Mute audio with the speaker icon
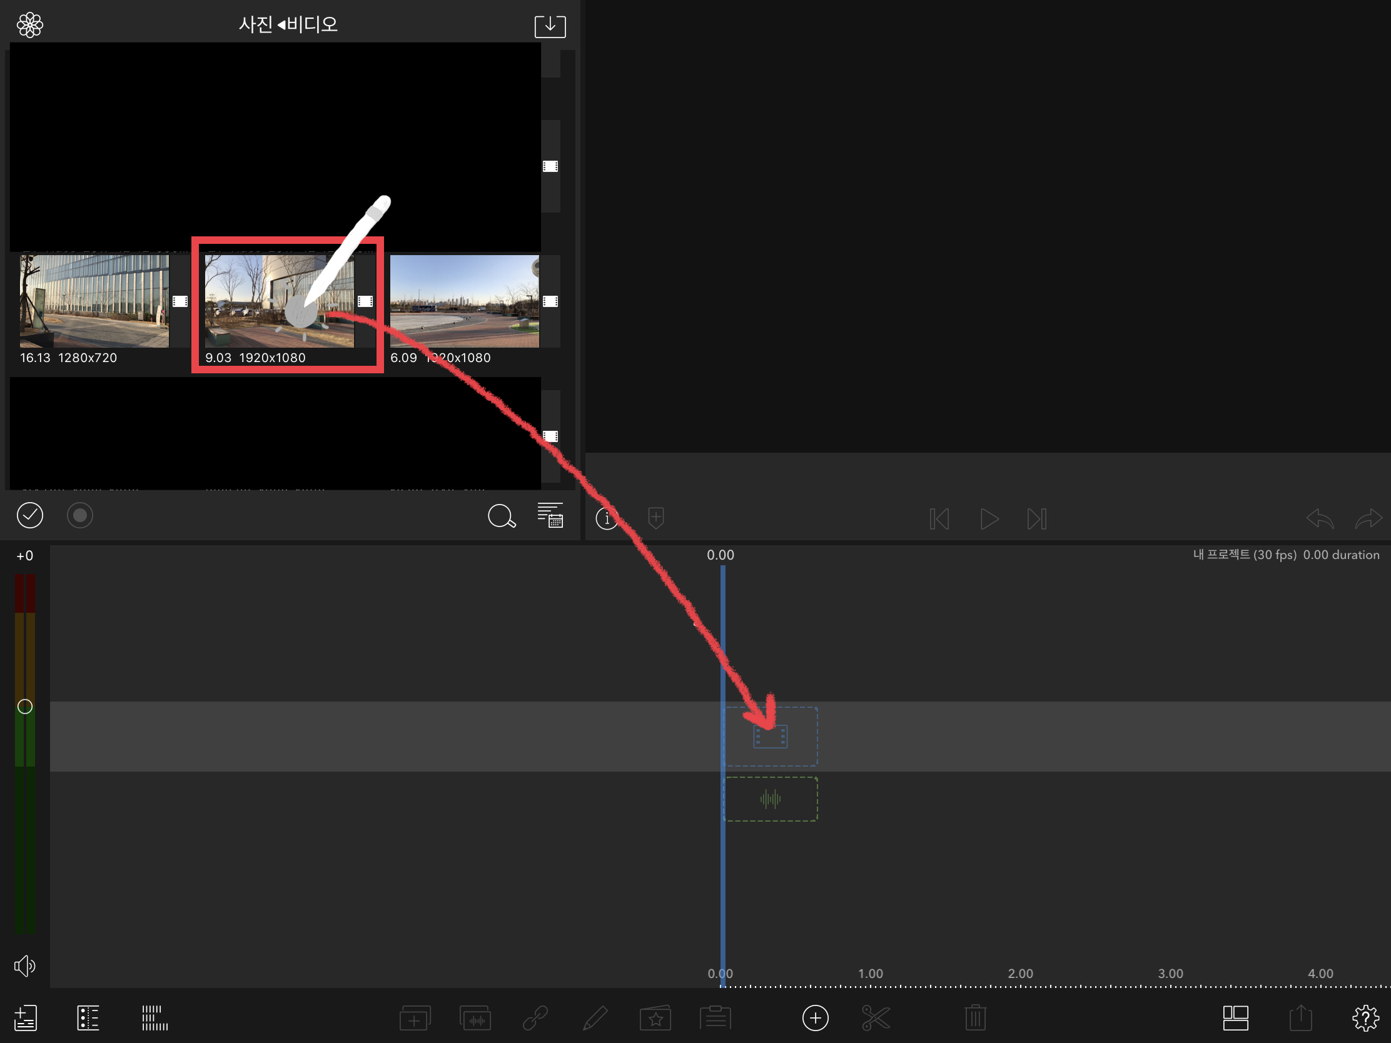This screenshot has height=1043, width=1391. click(x=25, y=965)
